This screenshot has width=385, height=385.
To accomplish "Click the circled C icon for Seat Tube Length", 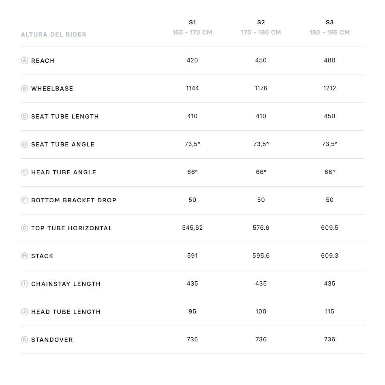I will [24, 117].
